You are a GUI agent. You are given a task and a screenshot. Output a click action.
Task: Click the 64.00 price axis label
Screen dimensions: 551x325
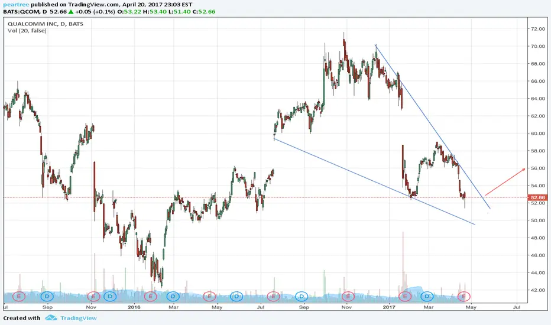pyautogui.click(x=538, y=98)
